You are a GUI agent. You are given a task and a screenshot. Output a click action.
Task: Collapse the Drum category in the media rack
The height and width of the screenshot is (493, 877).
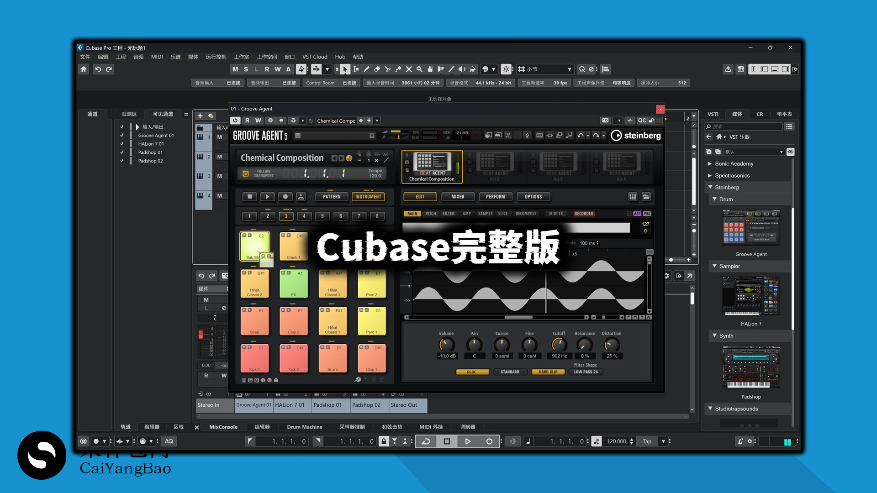pos(715,199)
